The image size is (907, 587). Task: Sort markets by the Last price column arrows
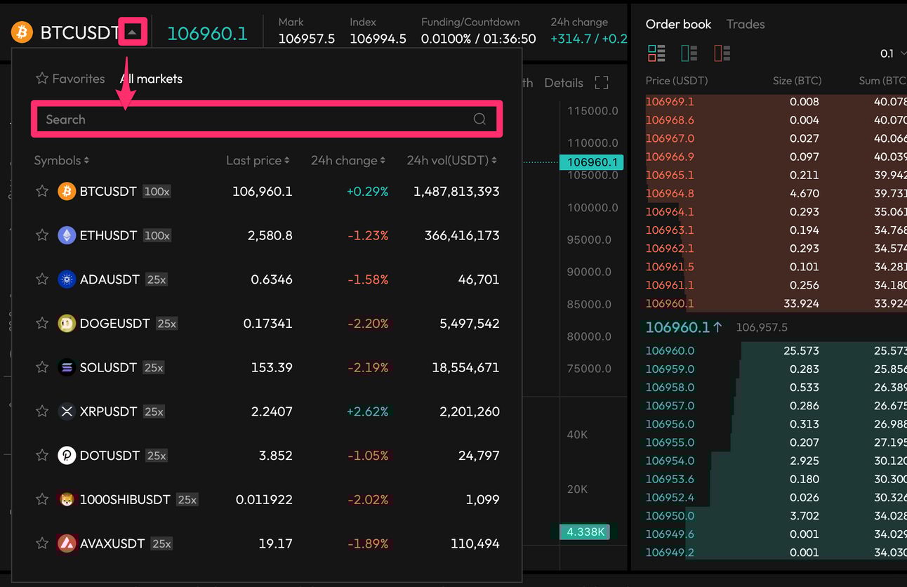(287, 161)
